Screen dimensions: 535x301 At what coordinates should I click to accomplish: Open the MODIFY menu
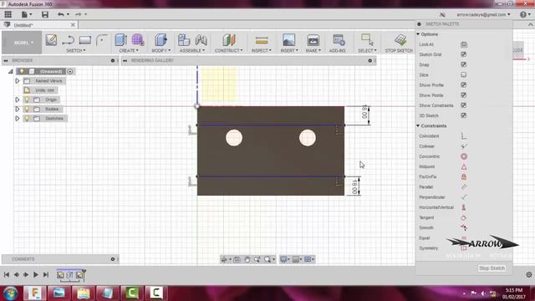[160, 50]
